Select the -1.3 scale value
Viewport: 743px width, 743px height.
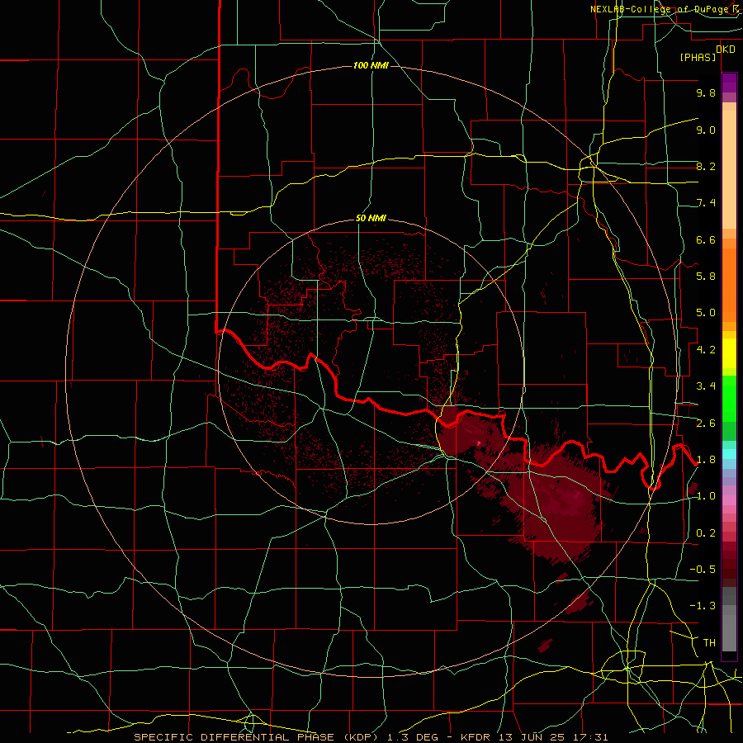click(x=703, y=606)
